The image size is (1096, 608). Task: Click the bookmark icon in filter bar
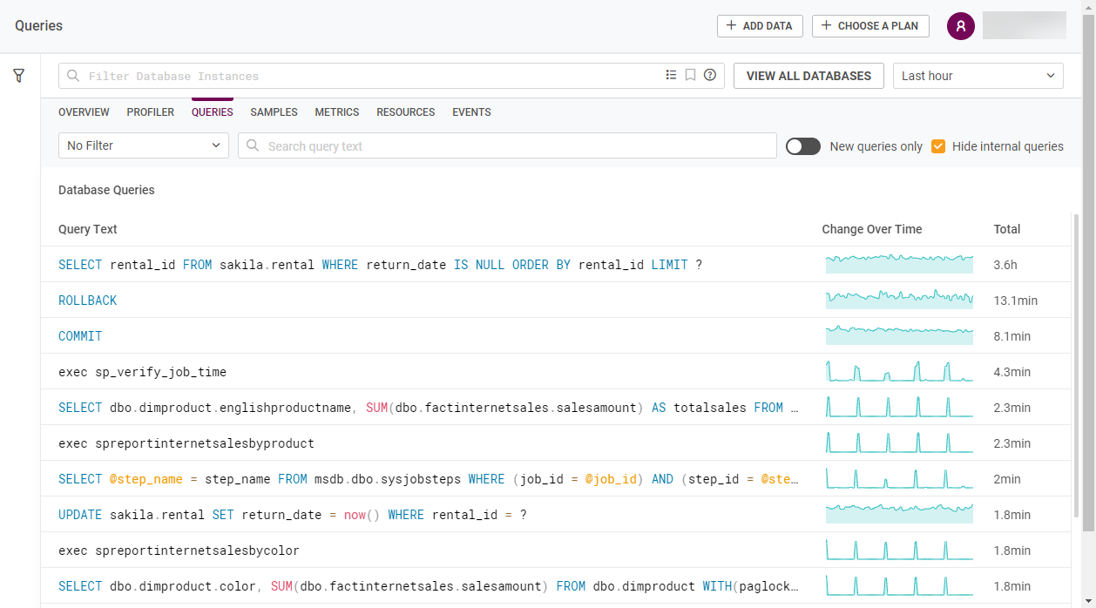(690, 76)
